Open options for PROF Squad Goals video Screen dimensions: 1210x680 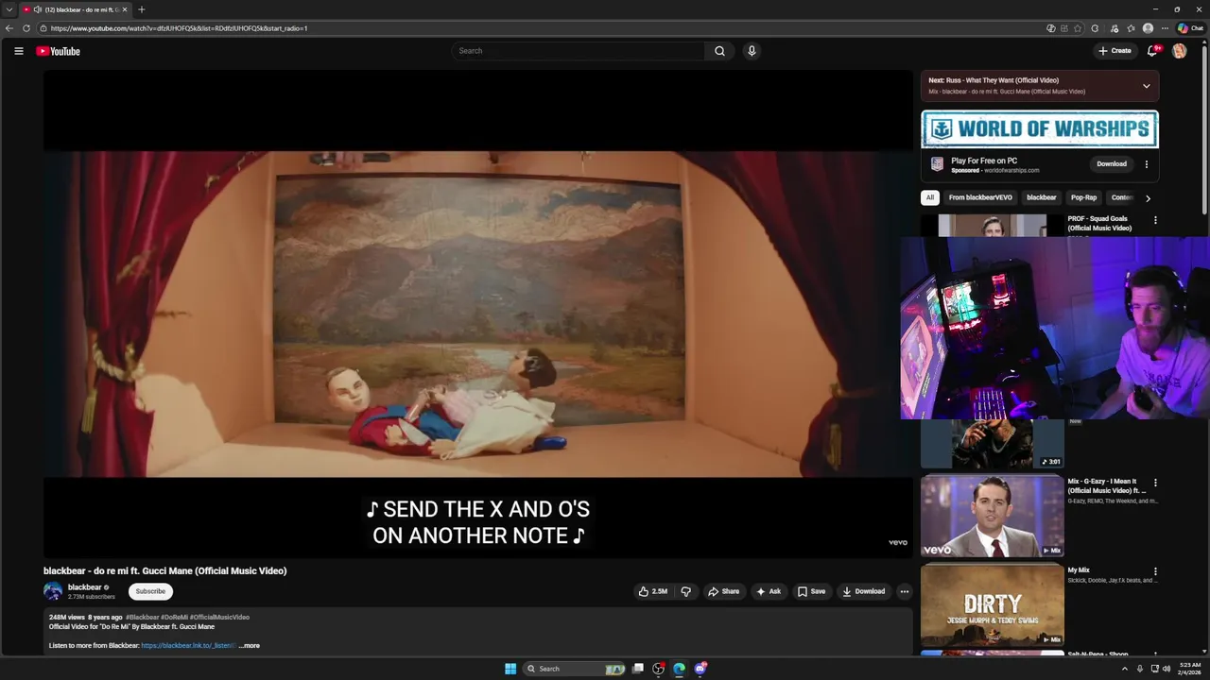1155,220
